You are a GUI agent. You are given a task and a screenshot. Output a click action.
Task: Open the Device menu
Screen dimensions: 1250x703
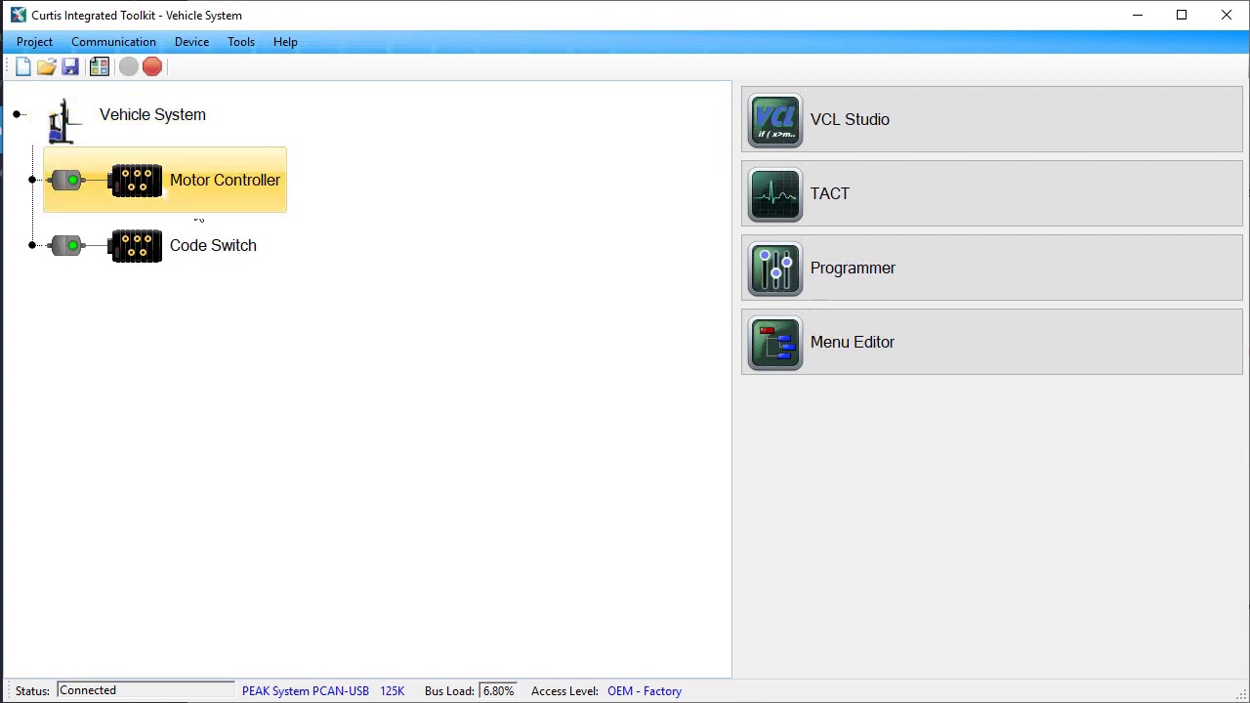(191, 42)
